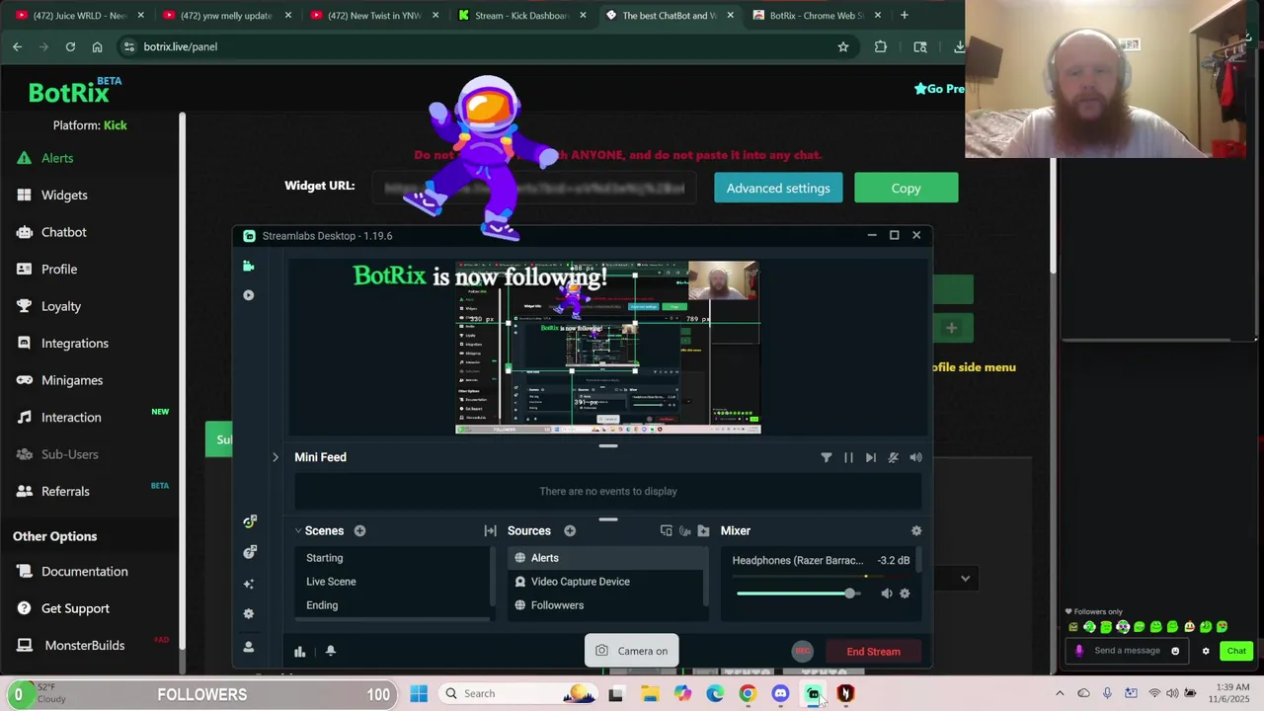
Task: Open a new browser tab
Action: tap(905, 15)
